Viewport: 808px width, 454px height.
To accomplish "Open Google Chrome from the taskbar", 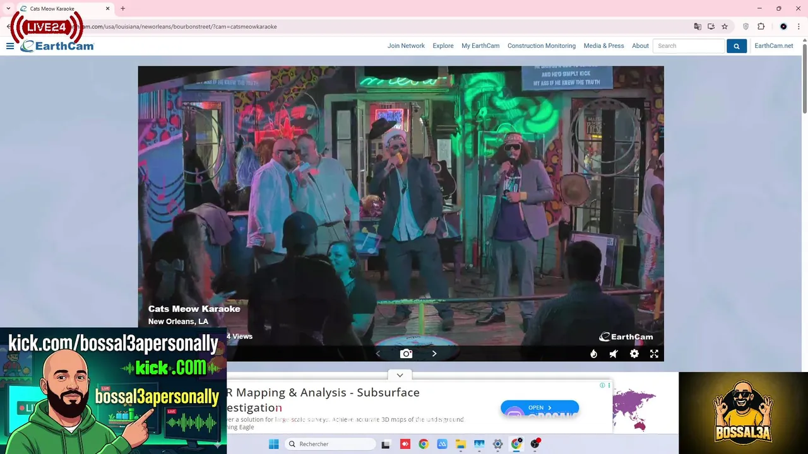I will pyautogui.click(x=424, y=444).
